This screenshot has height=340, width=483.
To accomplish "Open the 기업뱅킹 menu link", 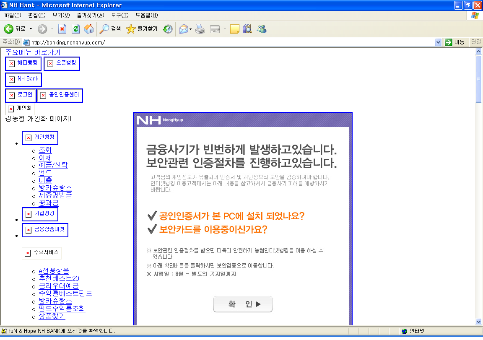I will pyautogui.click(x=40, y=214).
